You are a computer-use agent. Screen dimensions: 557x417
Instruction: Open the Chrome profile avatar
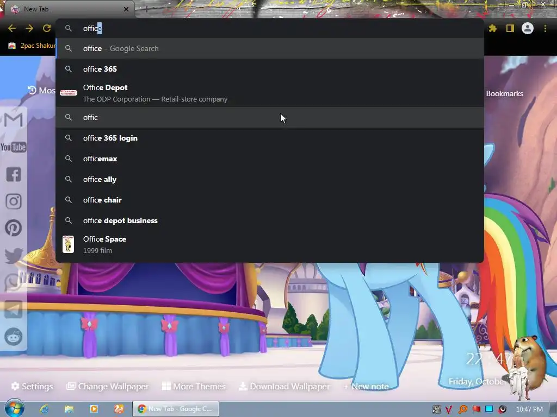(x=528, y=28)
